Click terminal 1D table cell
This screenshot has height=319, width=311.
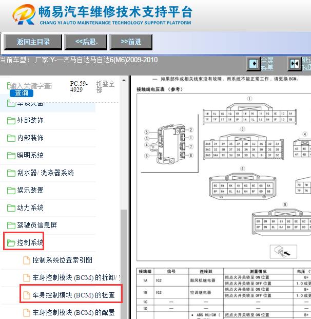point(145,308)
